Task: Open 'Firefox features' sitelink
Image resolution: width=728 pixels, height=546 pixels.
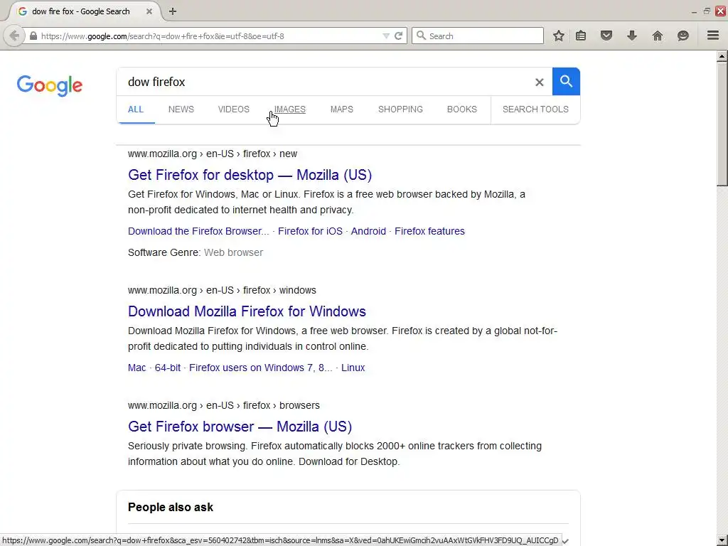Action: [429, 231]
